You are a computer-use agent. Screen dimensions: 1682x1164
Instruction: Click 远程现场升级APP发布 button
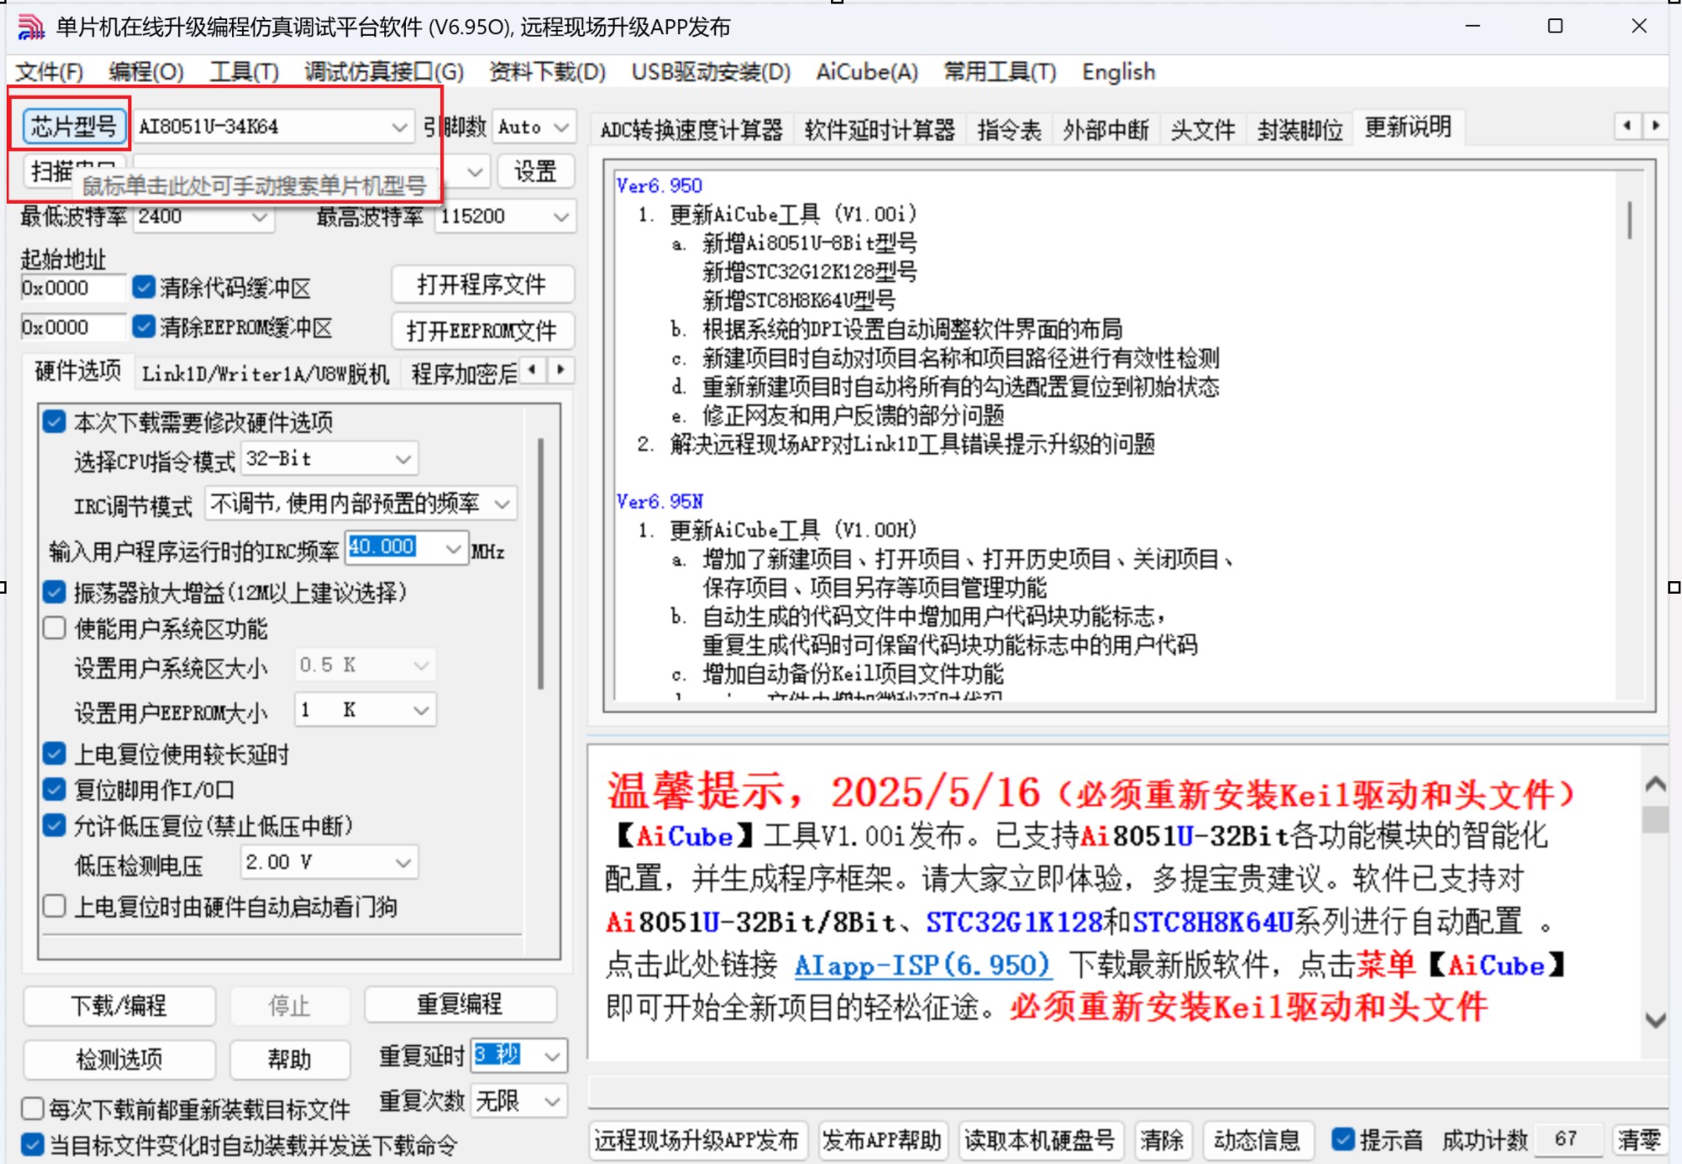tap(697, 1140)
